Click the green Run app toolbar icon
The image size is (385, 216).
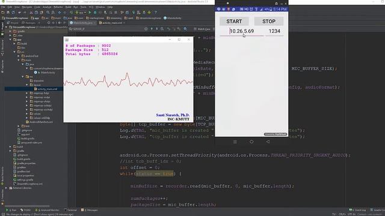[90, 12]
